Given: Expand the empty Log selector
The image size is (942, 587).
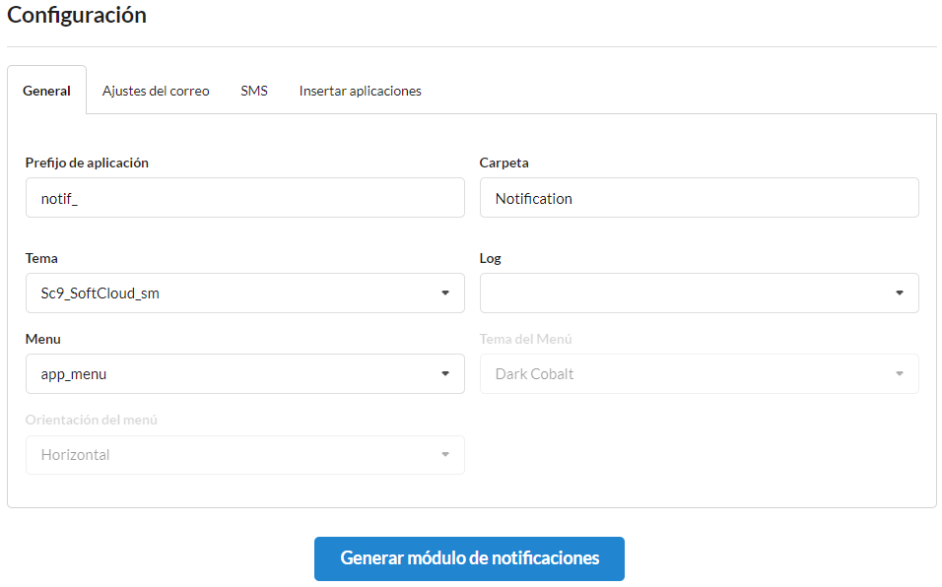Looking at the screenshot, I should click(699, 293).
